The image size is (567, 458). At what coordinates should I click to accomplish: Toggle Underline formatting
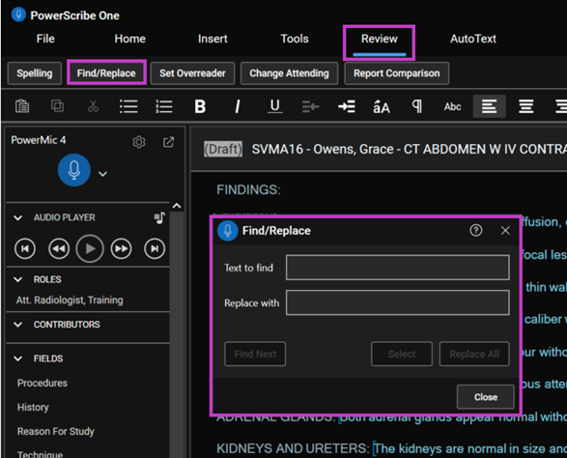coord(275,106)
